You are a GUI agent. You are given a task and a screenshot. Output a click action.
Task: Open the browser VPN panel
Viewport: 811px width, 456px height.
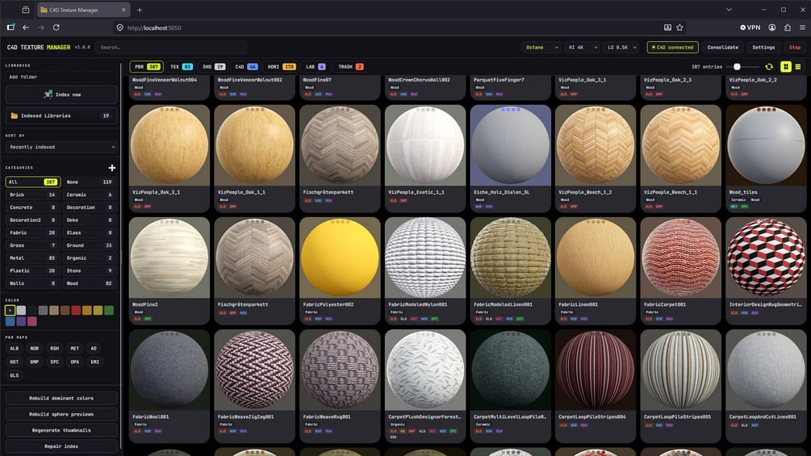750,27
